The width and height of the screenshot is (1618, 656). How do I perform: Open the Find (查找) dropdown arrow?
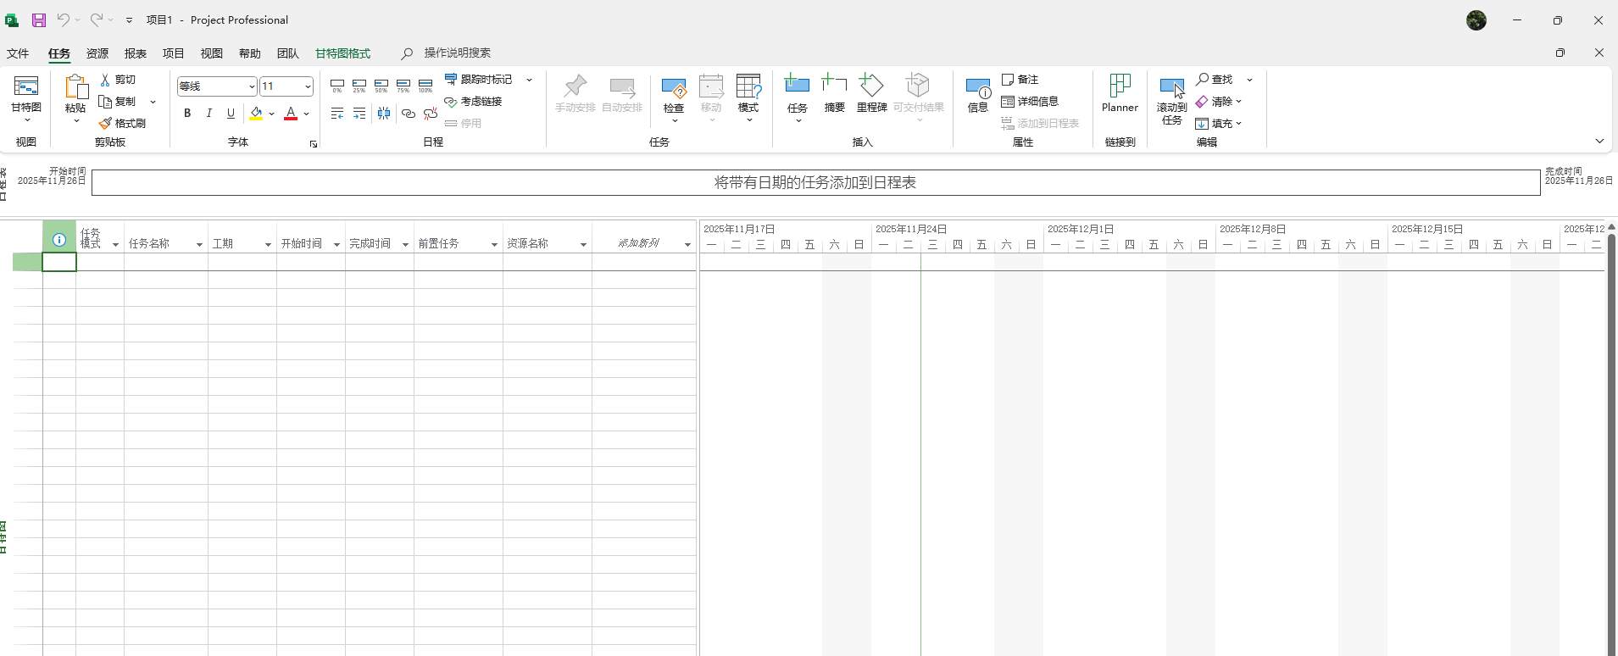pos(1249,80)
